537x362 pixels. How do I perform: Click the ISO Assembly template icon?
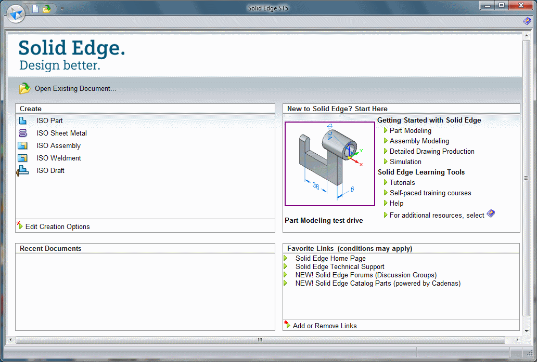click(x=22, y=145)
